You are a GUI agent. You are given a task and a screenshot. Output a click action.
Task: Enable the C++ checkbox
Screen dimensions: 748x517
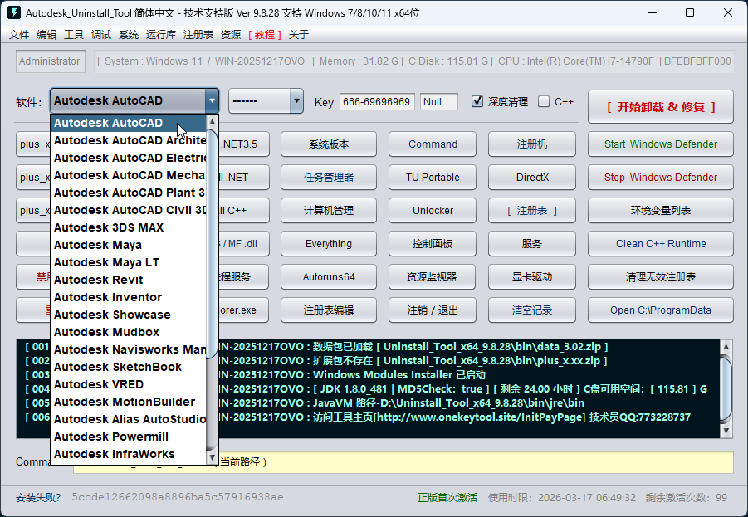[544, 101]
